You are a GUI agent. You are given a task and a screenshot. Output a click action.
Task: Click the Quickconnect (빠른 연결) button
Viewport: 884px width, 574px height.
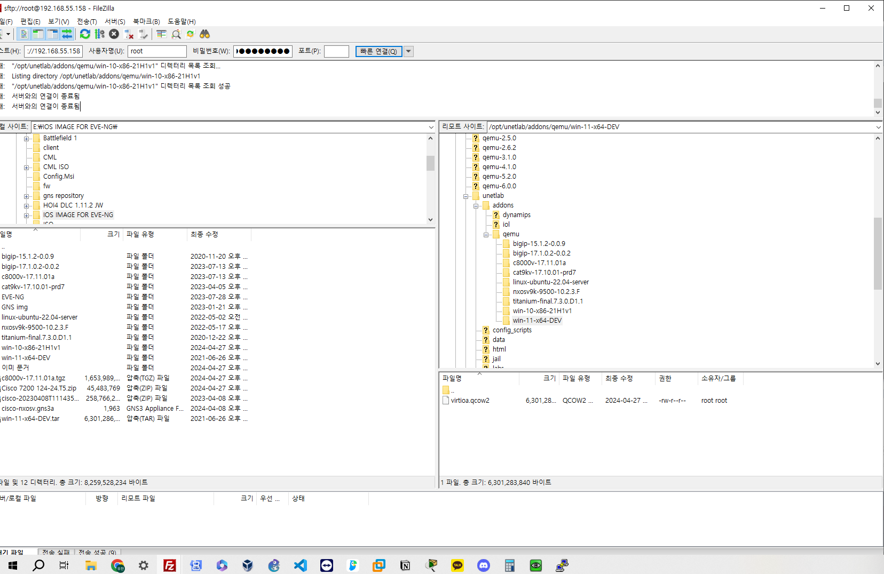pyautogui.click(x=378, y=51)
